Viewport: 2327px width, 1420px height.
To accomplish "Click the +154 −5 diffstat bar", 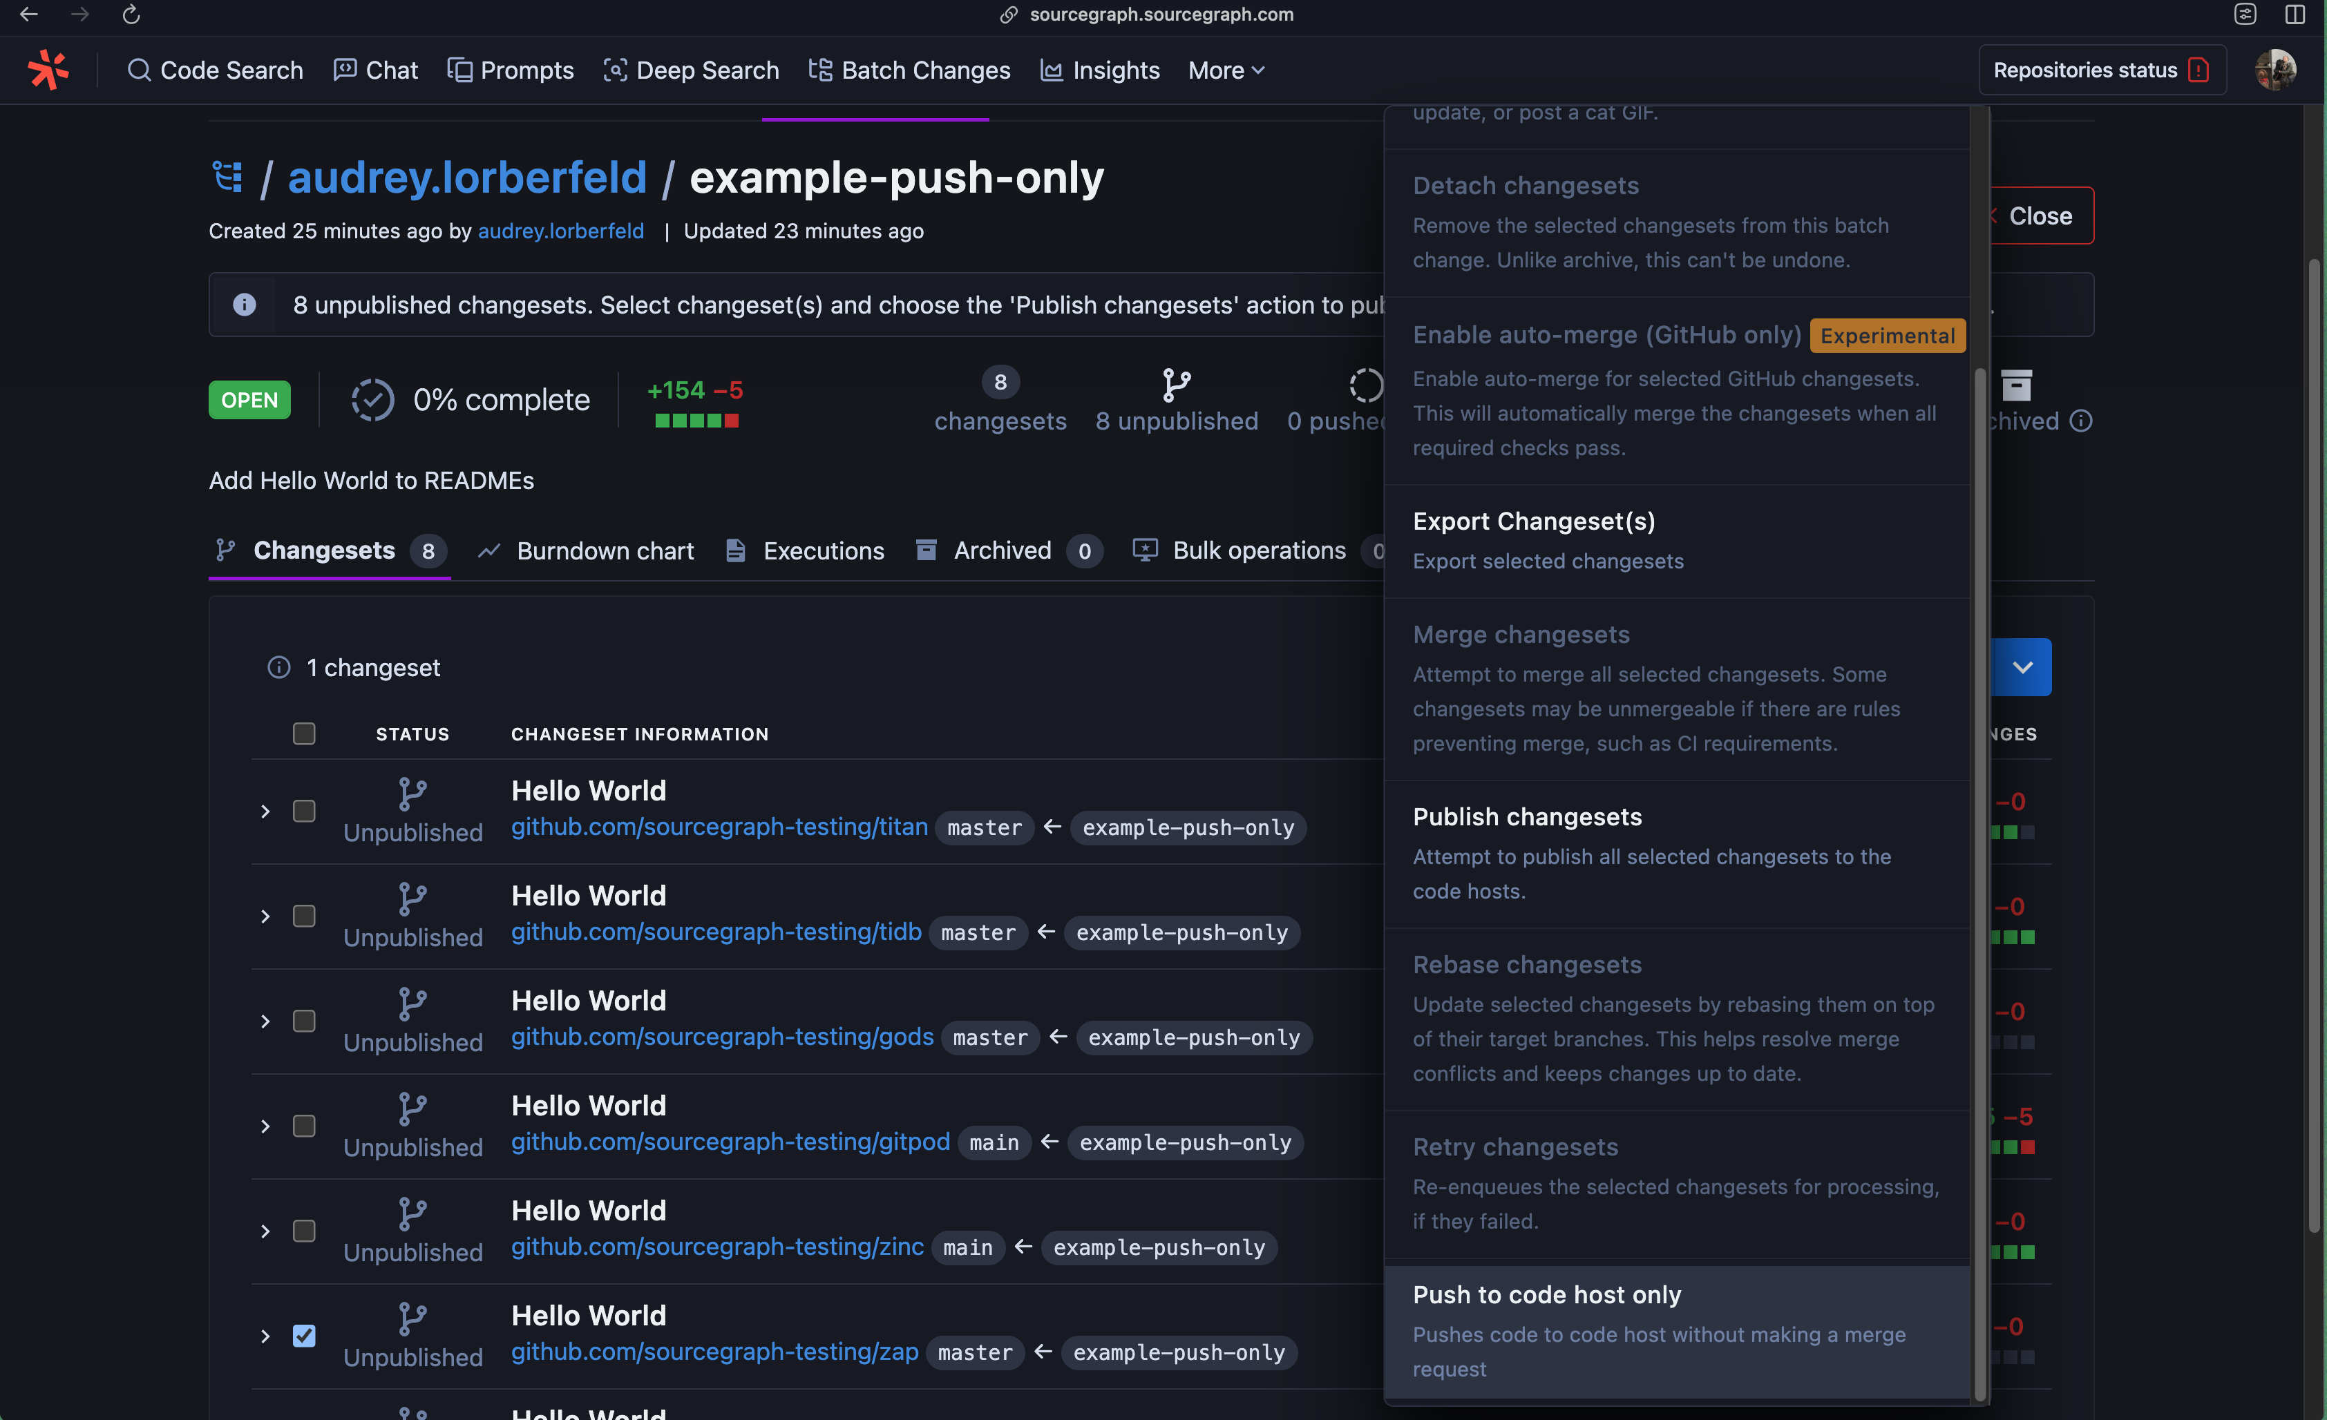I will tap(696, 420).
